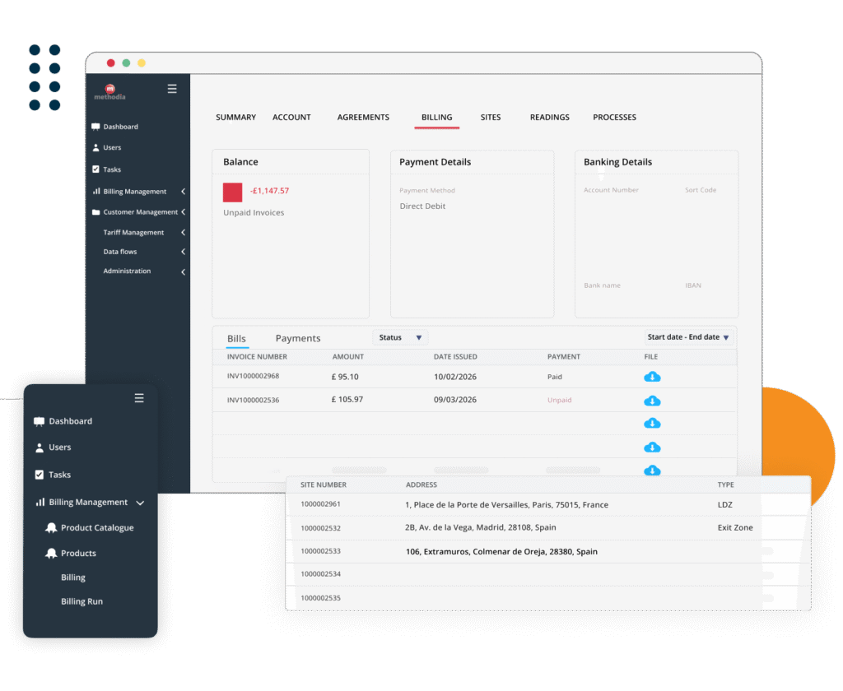Click the red balance color square
The image size is (843, 691).
(232, 192)
